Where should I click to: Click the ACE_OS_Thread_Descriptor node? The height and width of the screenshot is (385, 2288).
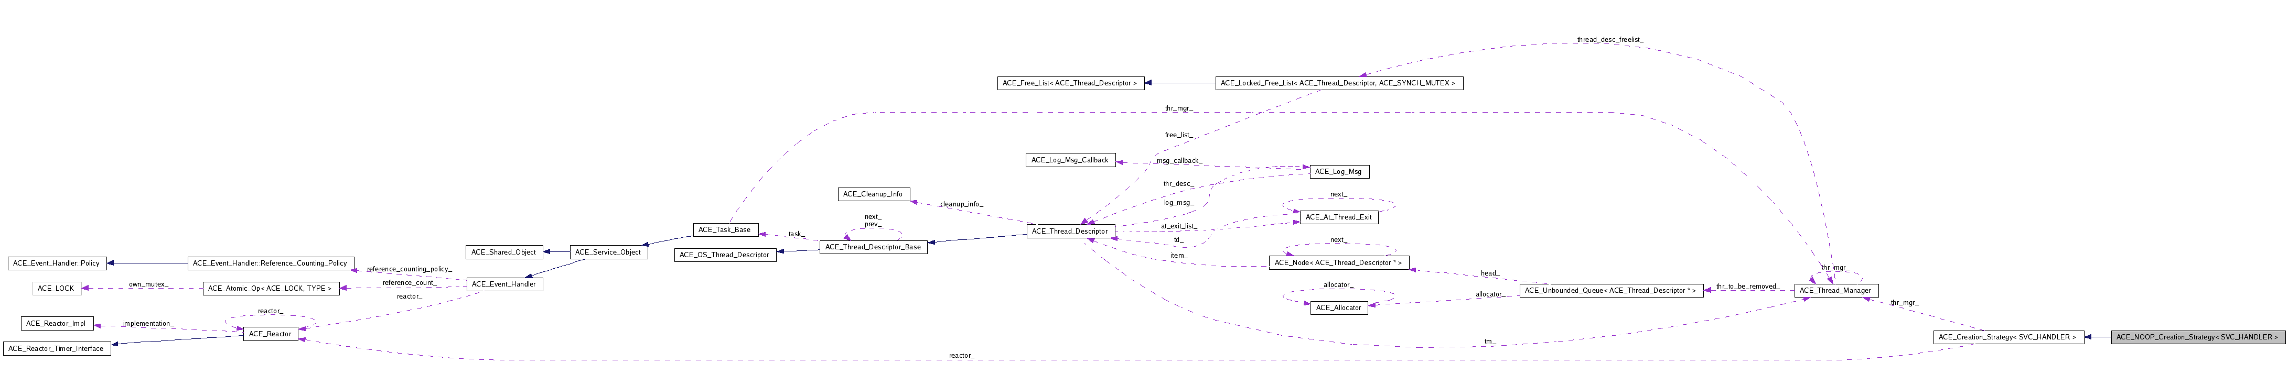[725, 255]
